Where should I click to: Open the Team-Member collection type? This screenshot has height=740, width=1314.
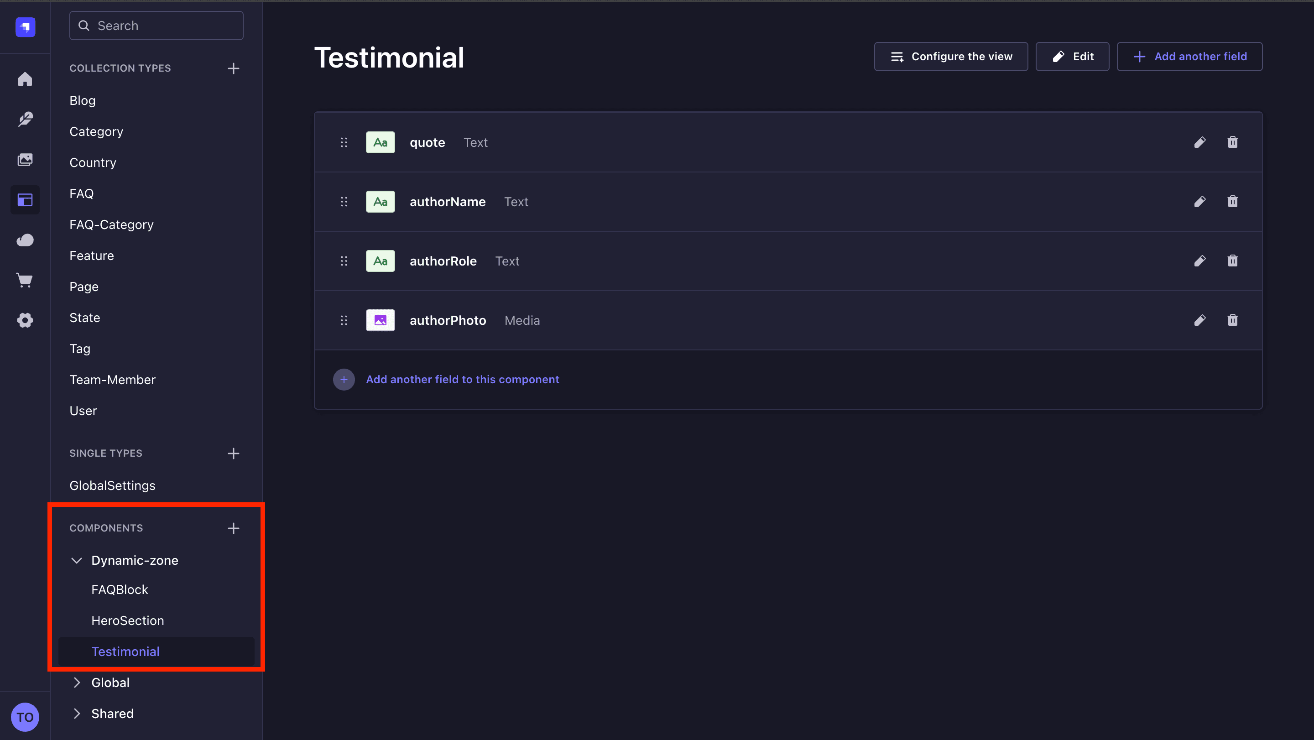coord(112,380)
